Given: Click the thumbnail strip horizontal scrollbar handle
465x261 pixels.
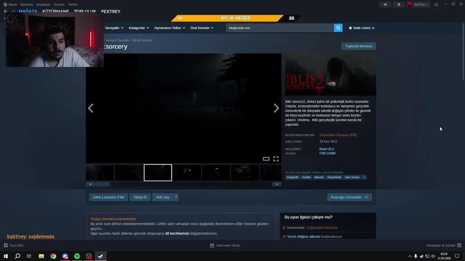Looking at the screenshot, I should [x=102, y=184].
